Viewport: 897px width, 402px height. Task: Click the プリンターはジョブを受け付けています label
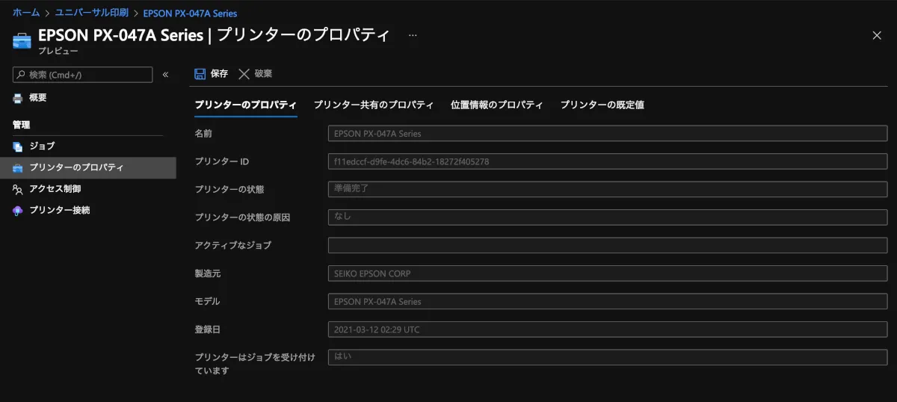[x=255, y=364]
